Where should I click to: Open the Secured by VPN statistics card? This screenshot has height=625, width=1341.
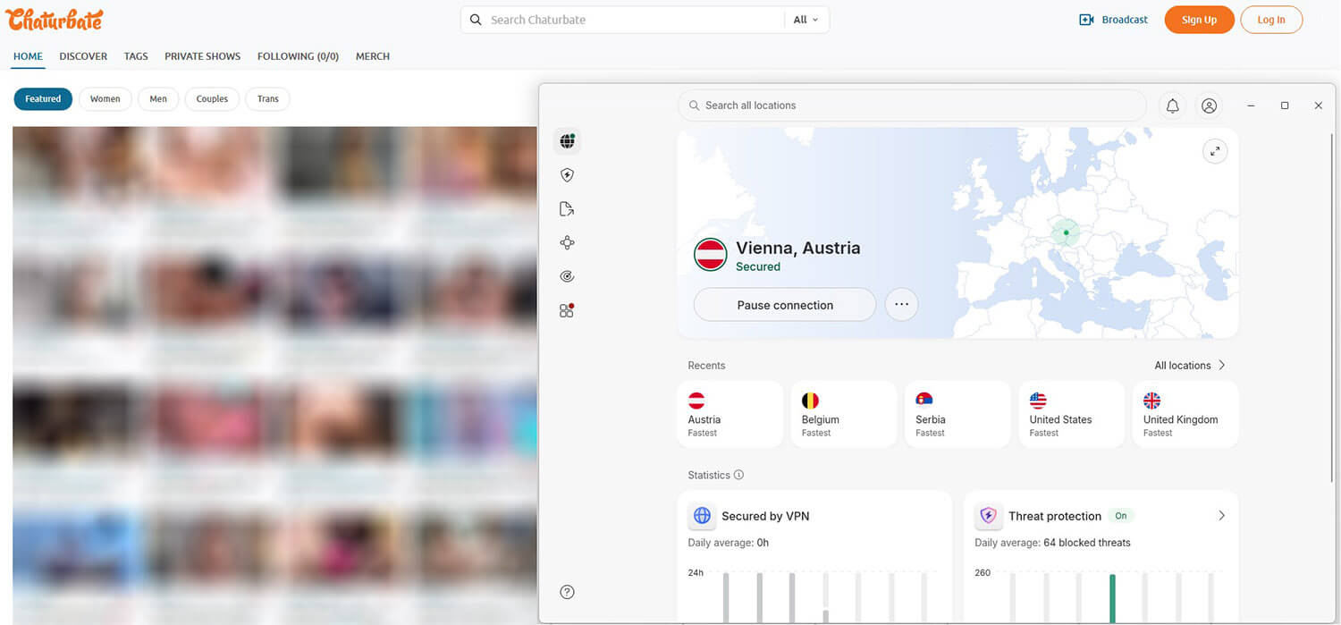point(814,556)
